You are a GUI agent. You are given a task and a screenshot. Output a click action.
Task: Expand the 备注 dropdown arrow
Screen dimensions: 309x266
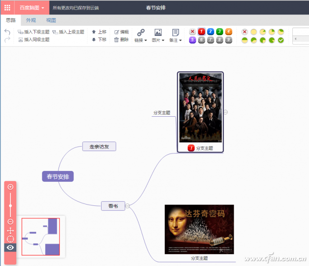point(180,40)
